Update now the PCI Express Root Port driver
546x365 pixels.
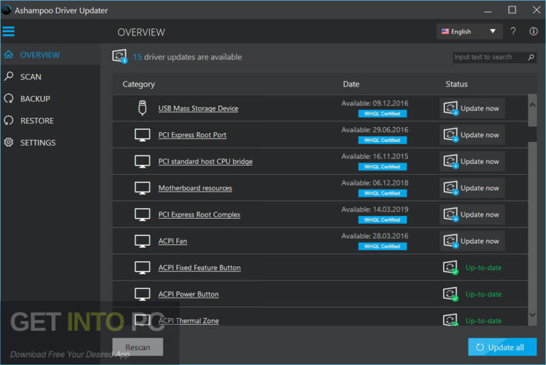coord(472,135)
